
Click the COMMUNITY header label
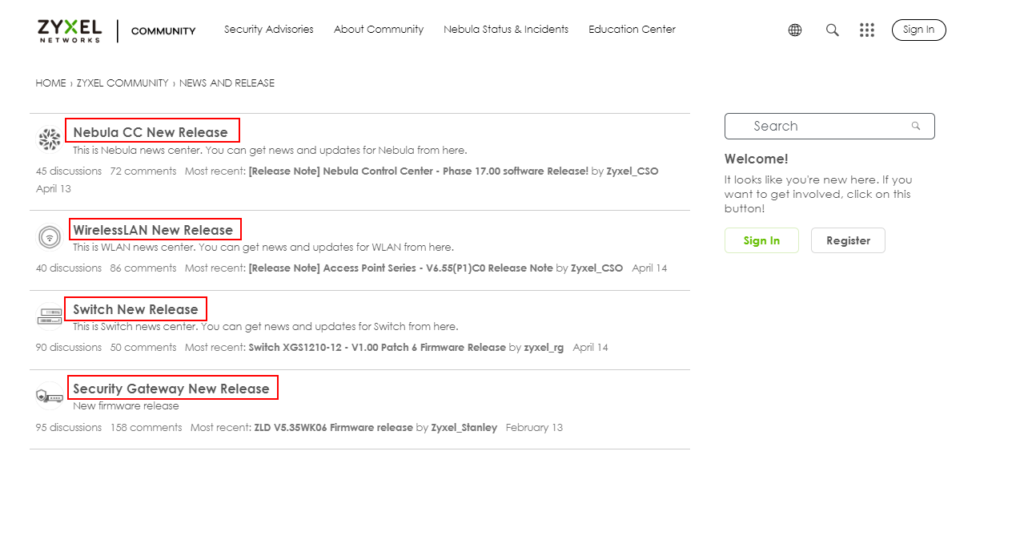[x=163, y=31]
